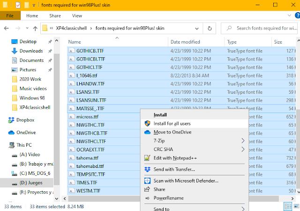Open the 2020 Work folder
Screen dimensions: 300x211
(x=30, y=79)
